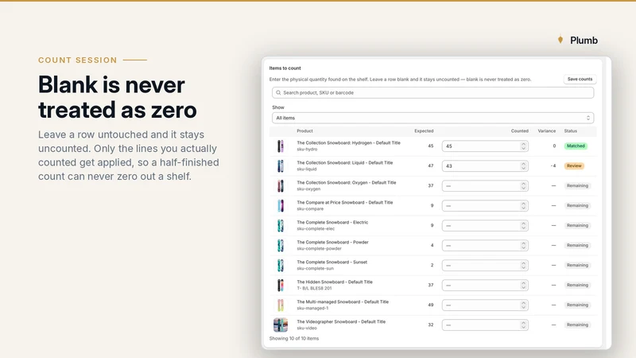Image resolution: width=636 pixels, height=358 pixels.
Task: Select The Collection Snowboard: Hydrogen product name
Action: [348, 143]
